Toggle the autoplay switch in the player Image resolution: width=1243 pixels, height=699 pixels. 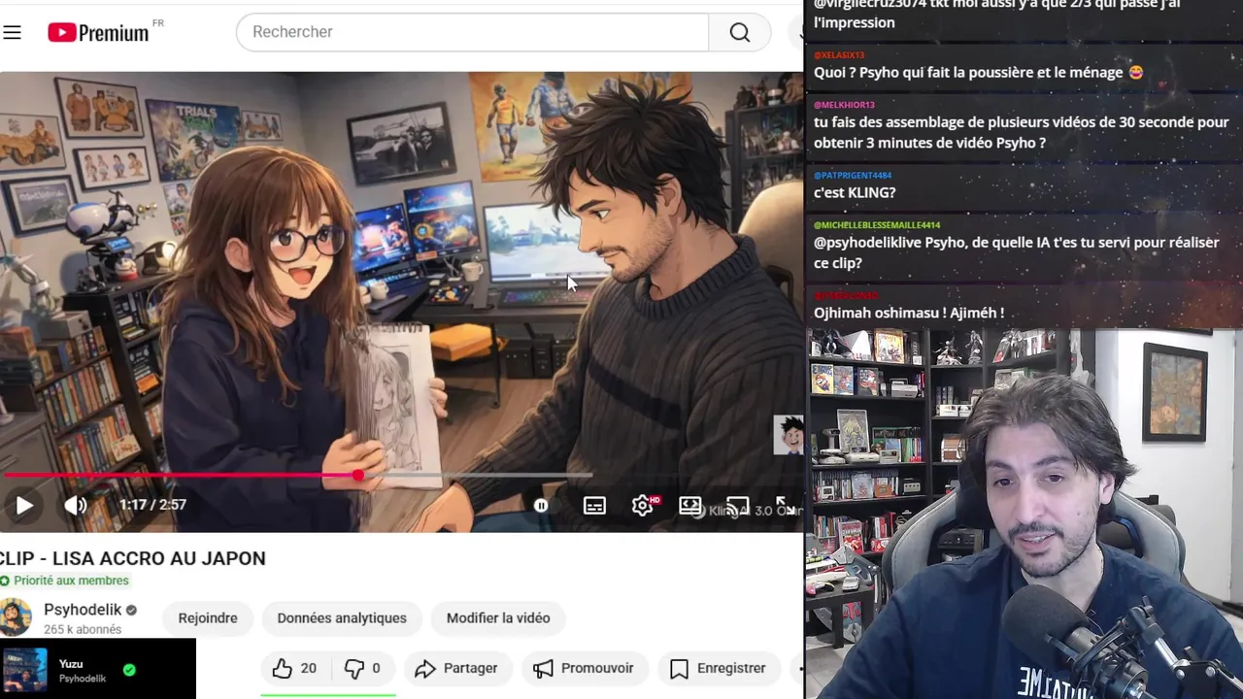(541, 505)
